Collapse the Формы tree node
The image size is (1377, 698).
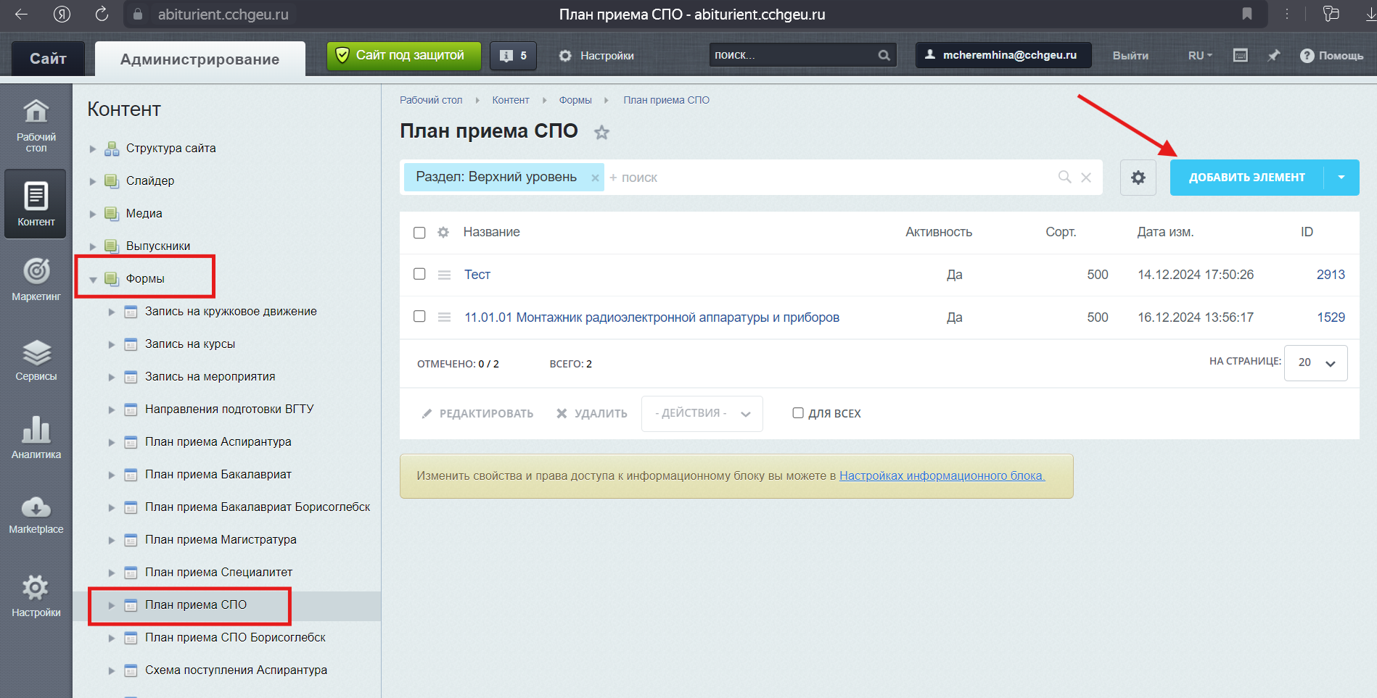pos(93,279)
